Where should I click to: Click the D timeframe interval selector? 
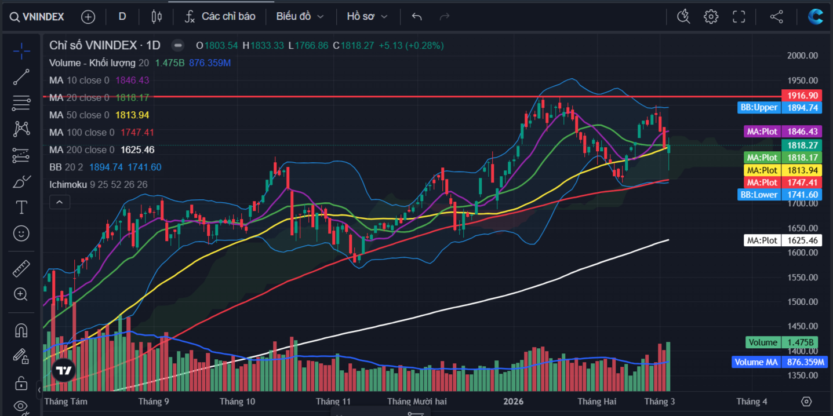point(122,16)
